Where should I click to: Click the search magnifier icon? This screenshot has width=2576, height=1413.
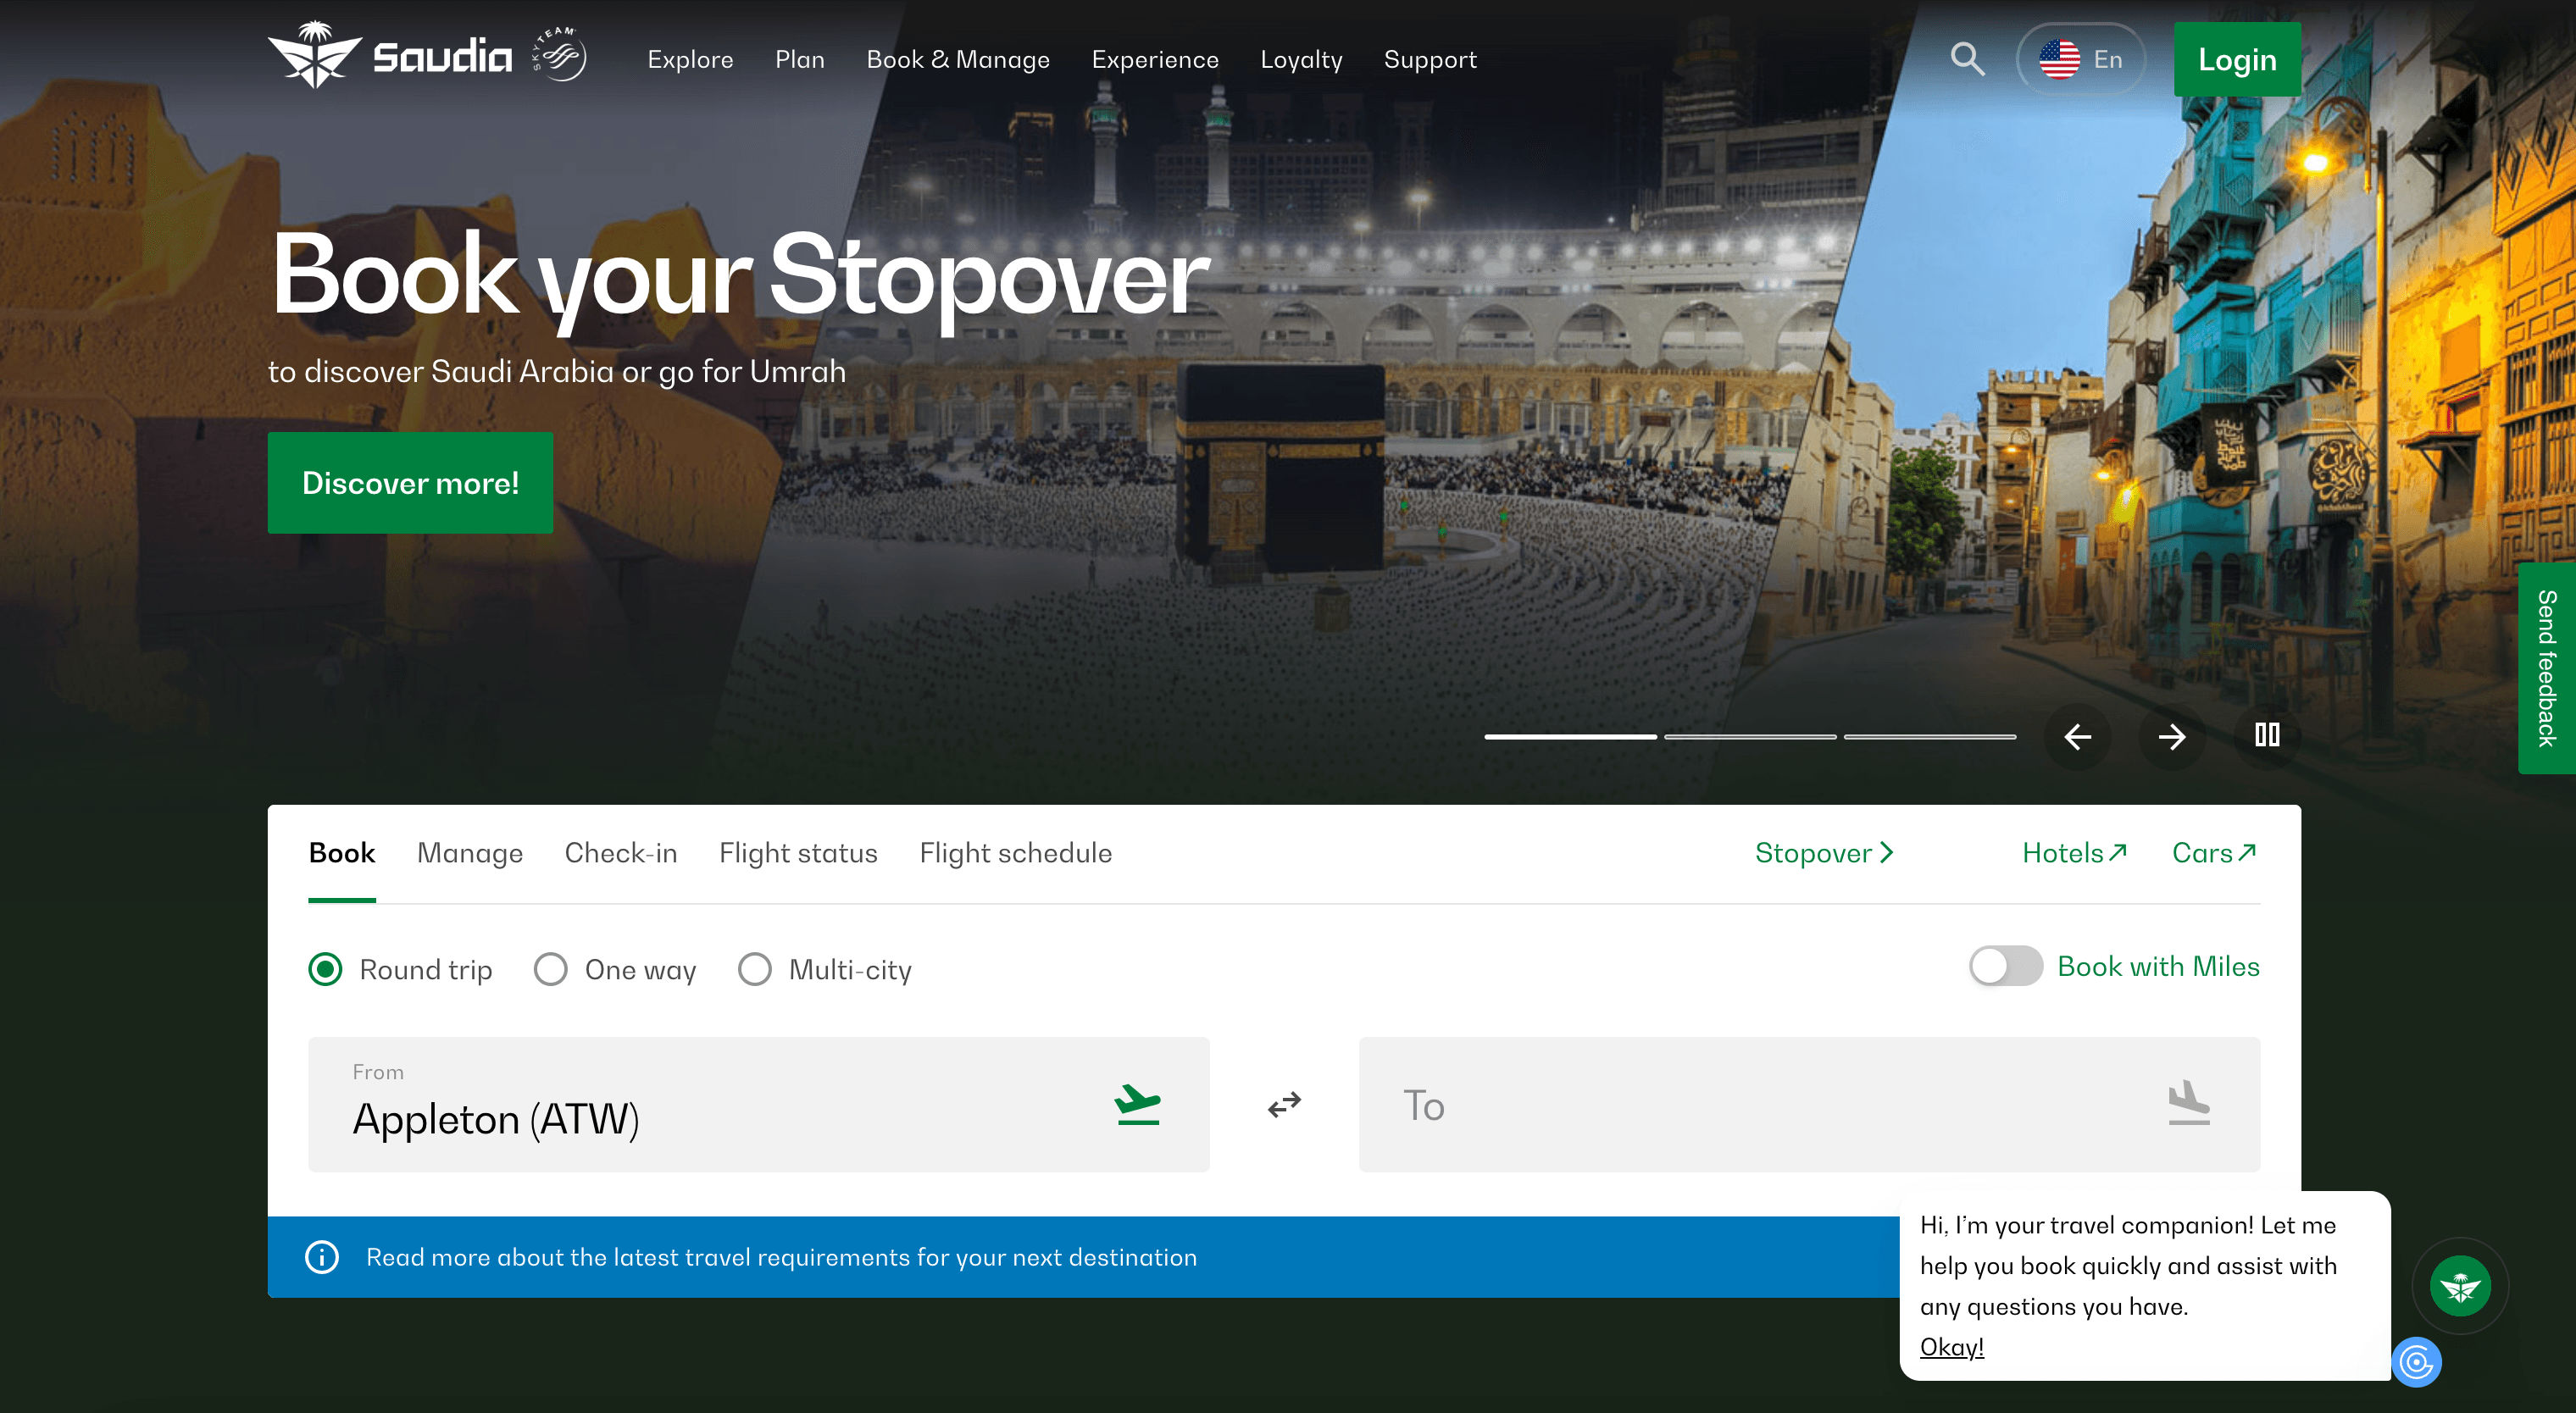pos(1966,59)
